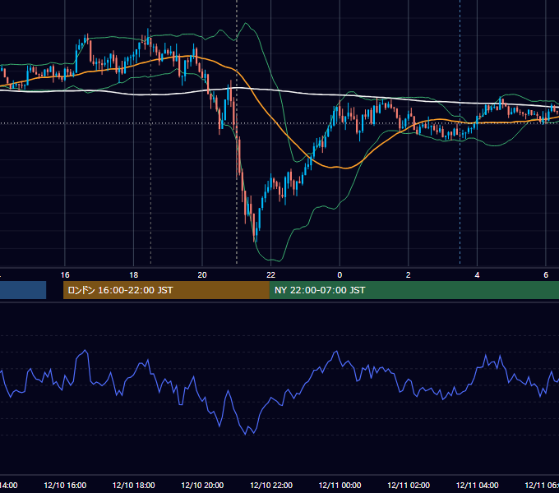Image resolution: width=559 pixels, height=493 pixels.
Task: Click time axis label 4 on price chart
Action: tap(477, 275)
